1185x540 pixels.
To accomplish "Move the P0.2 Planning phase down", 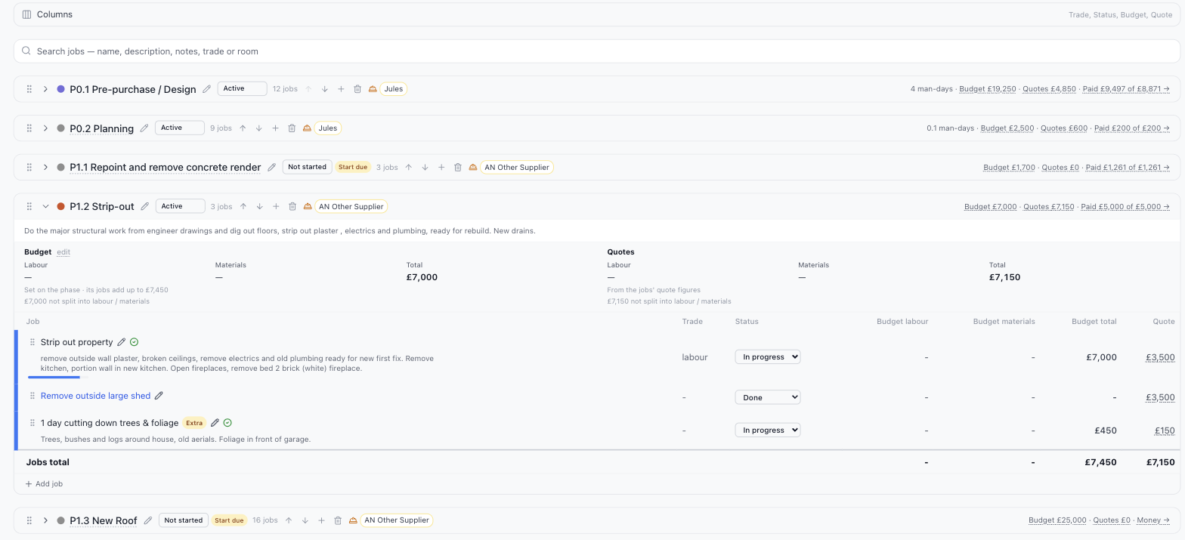I will click(258, 128).
